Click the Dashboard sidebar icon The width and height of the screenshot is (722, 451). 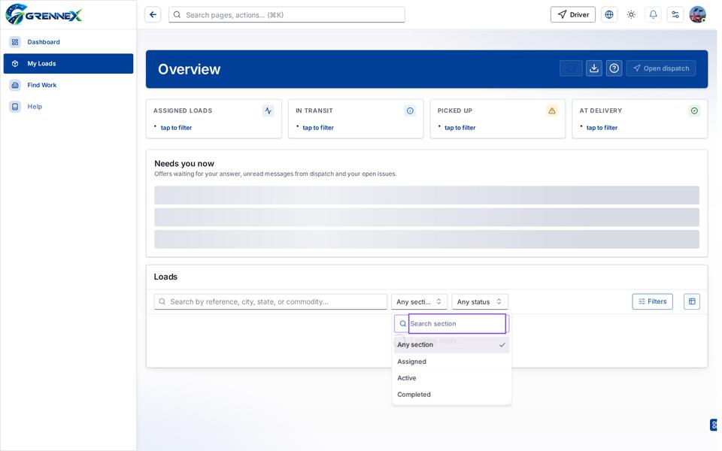[x=15, y=42]
